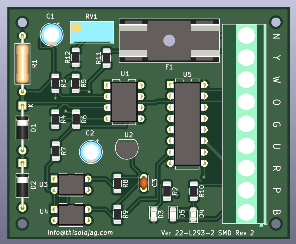Click the C1 electrolytic capacitor
Image resolution: width=296 pixels, height=244 pixels.
coord(51,34)
